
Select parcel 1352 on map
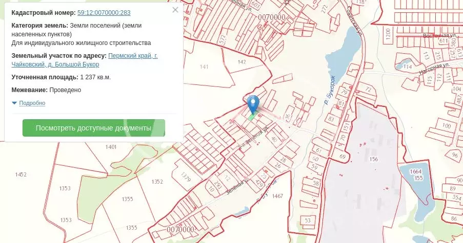157,182
